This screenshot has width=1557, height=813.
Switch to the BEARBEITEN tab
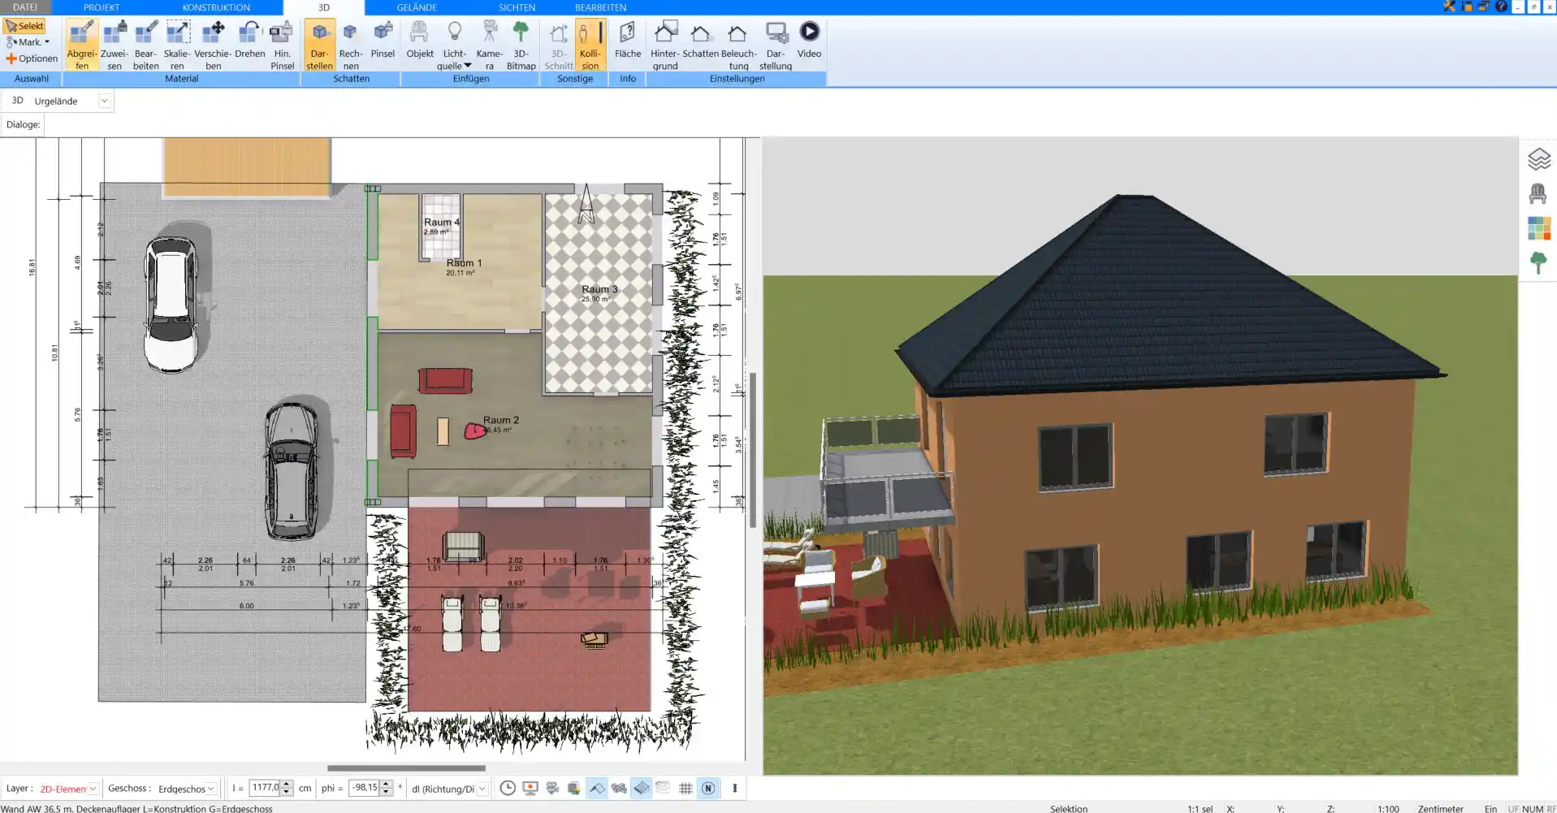[x=600, y=7]
